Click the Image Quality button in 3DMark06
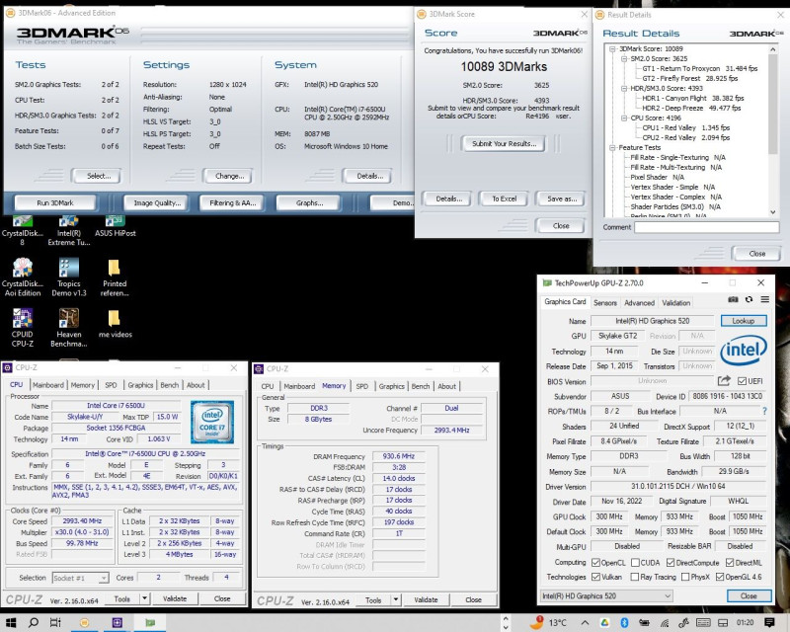The height and width of the screenshot is (632, 790). [x=156, y=202]
